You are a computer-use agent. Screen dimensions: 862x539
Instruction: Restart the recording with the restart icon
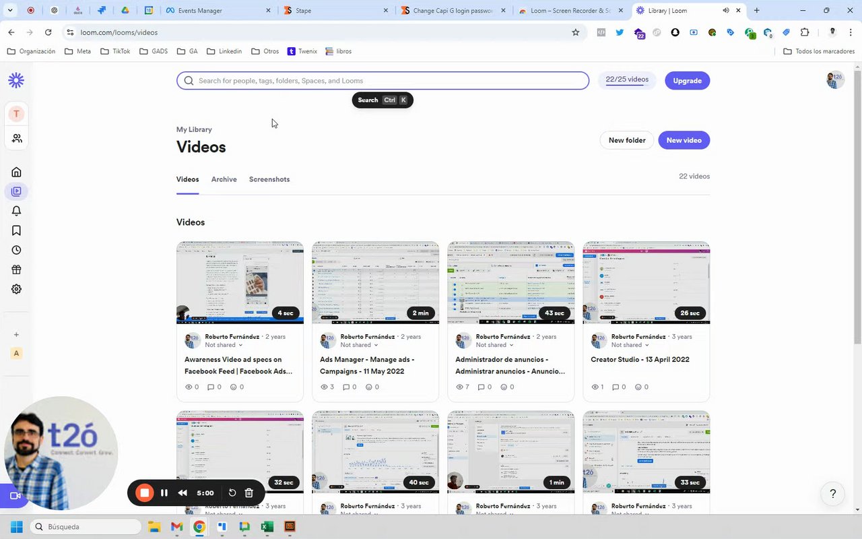pyautogui.click(x=232, y=493)
